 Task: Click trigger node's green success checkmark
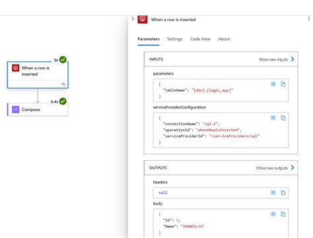click(63, 59)
